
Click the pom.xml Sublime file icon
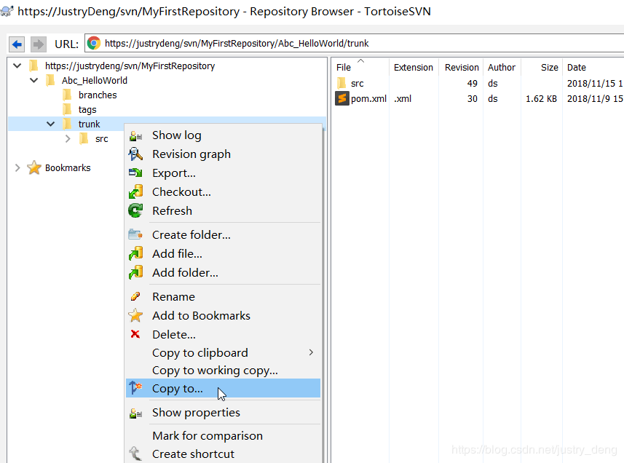tap(341, 98)
